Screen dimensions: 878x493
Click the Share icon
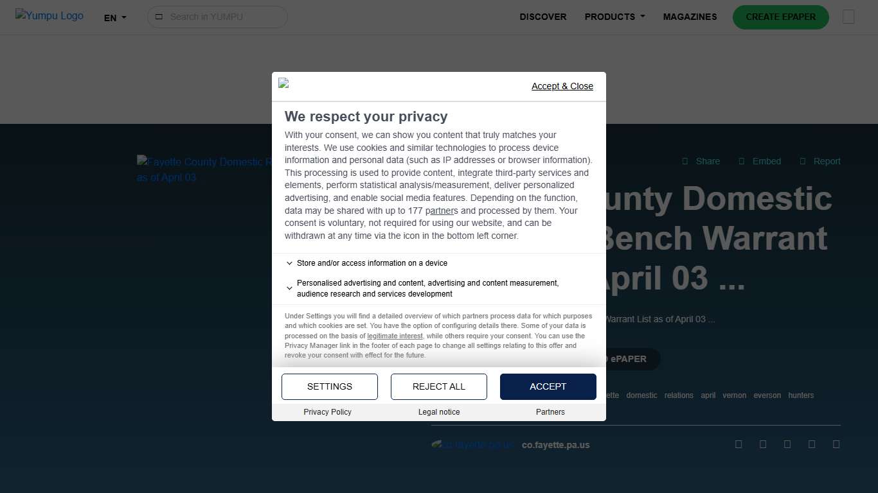coord(685,161)
